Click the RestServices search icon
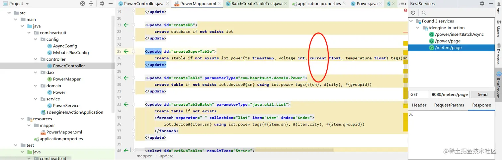The image size is (502, 160). coord(424,13)
